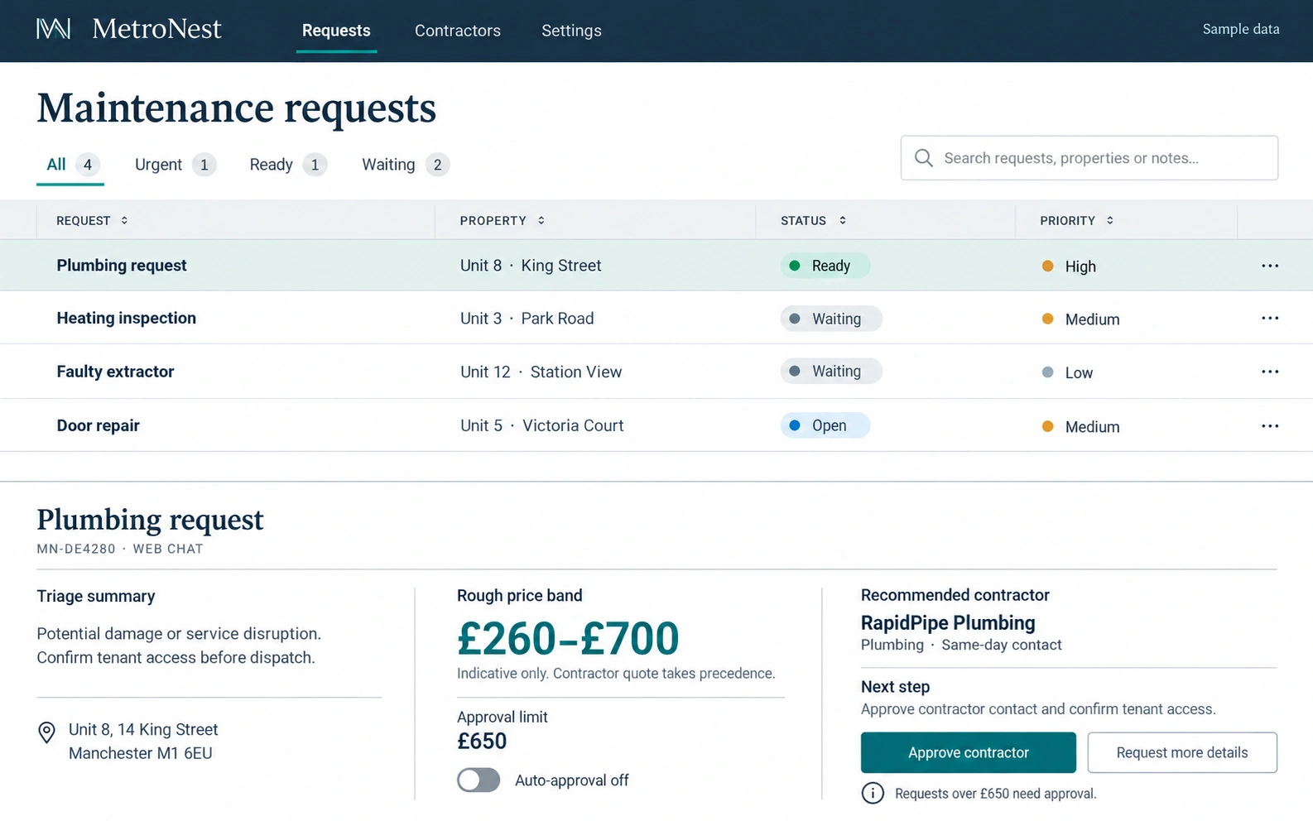This screenshot has width=1313, height=821.
Task: Click the Approve contractor button
Action: coord(969,752)
